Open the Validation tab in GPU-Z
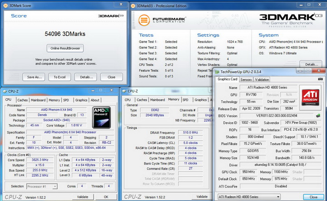This screenshot has width=327, height=201. coord(262,79)
